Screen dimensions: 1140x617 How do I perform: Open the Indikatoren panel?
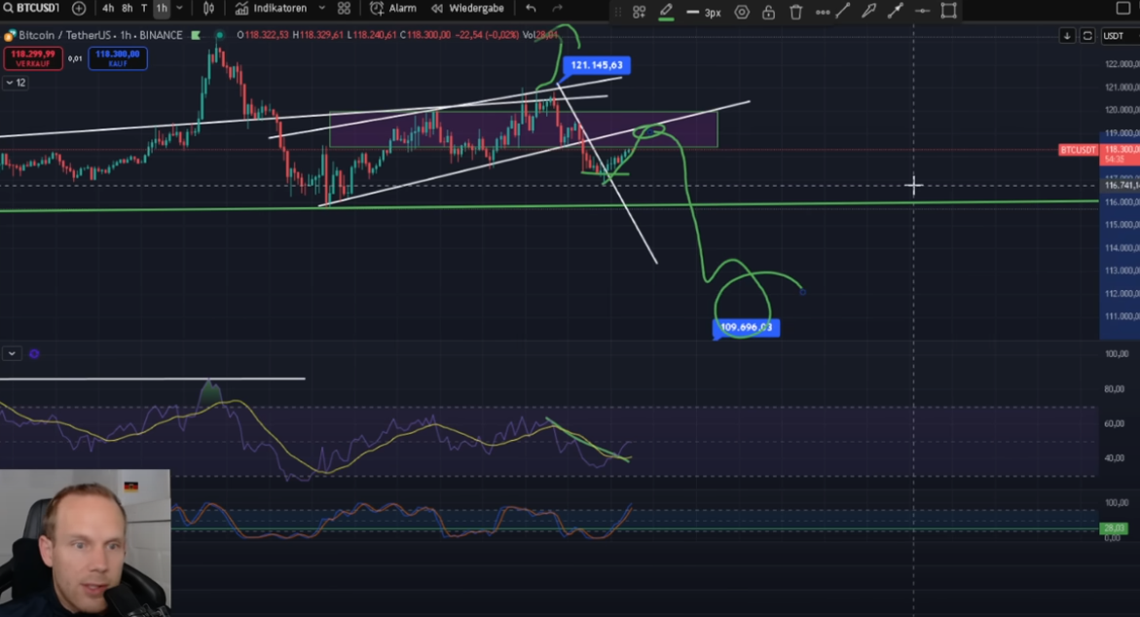271,9
